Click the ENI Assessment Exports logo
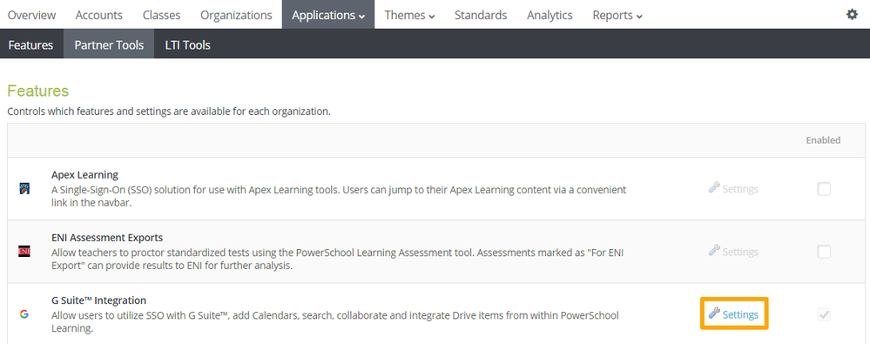The image size is (870, 344). 24,252
